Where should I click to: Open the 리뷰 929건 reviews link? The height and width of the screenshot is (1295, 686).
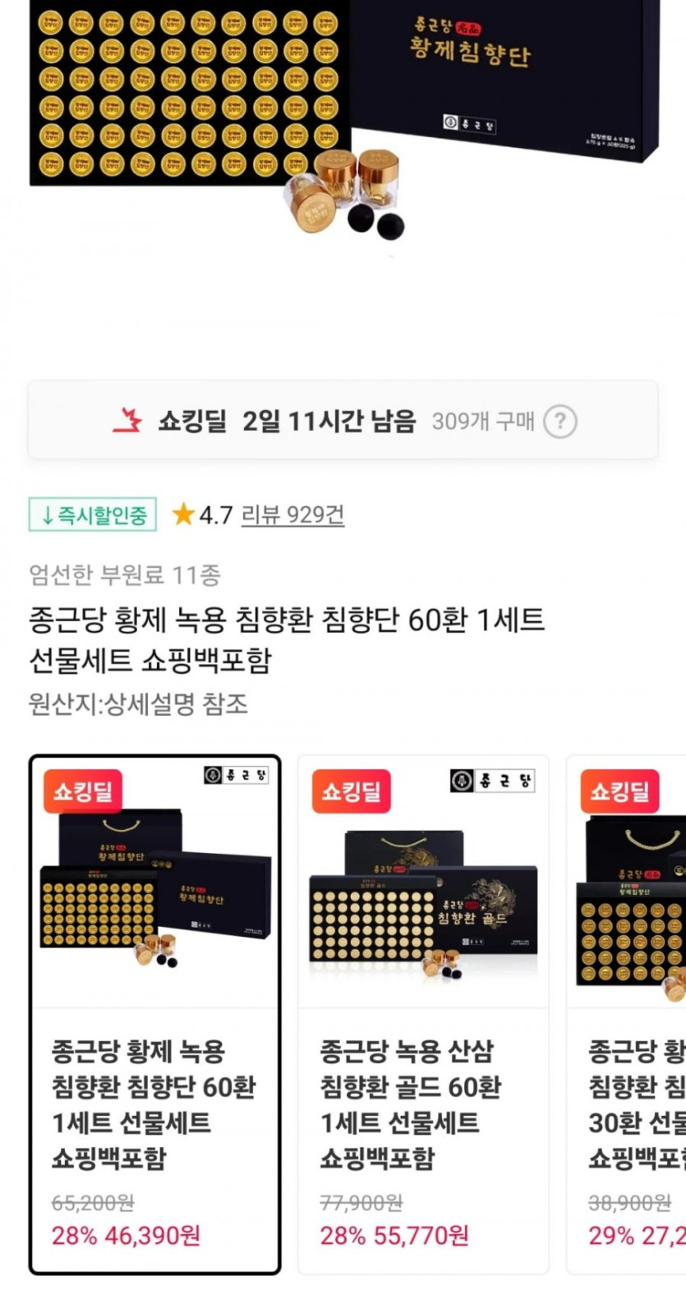(292, 515)
